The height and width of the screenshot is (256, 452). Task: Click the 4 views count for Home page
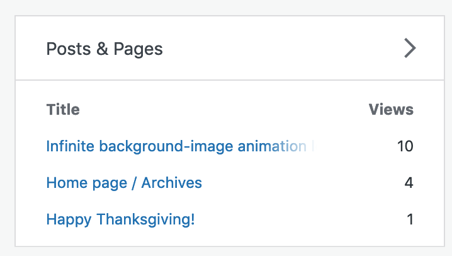(409, 183)
